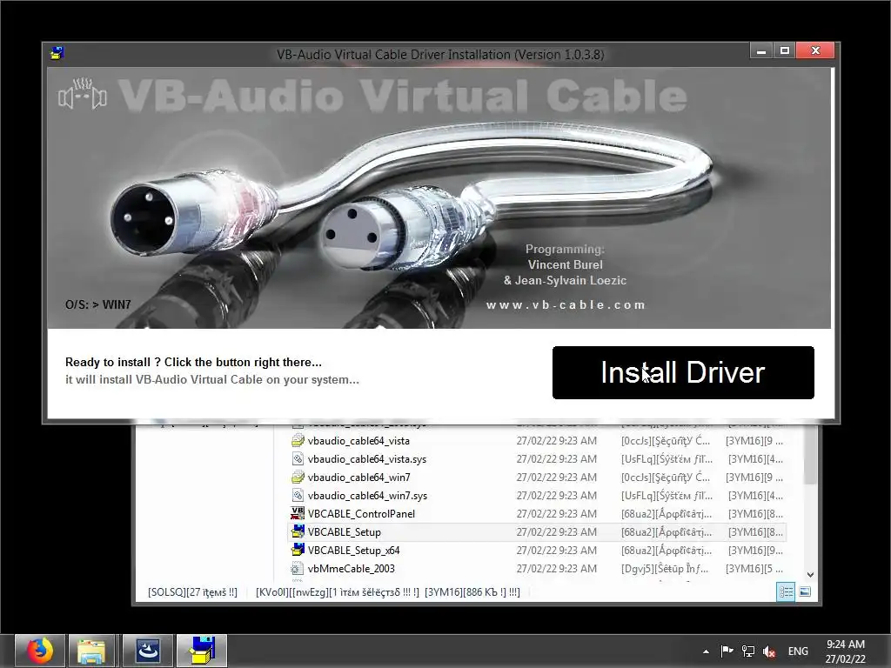
Task: Click the Explorer vertical scrollbar thumb
Action: [x=810, y=454]
